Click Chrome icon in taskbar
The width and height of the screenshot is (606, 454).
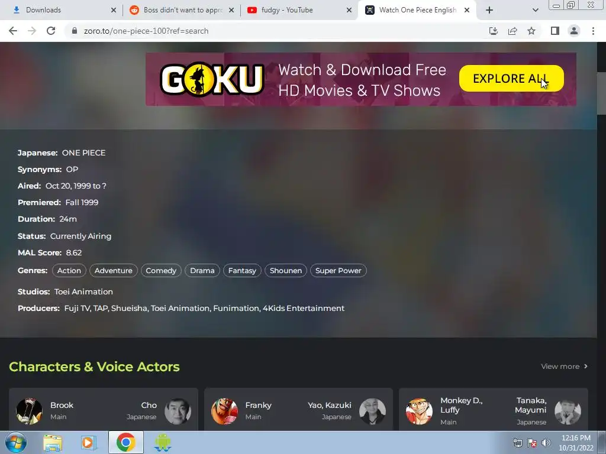(125, 442)
